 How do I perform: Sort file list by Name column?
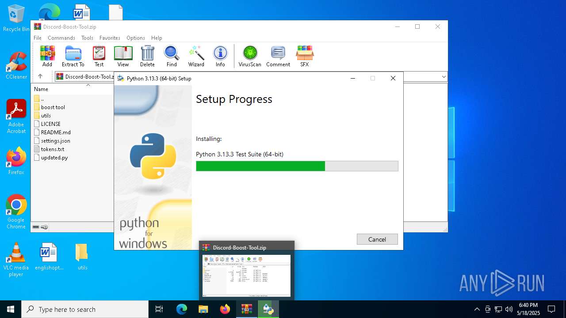(41, 89)
